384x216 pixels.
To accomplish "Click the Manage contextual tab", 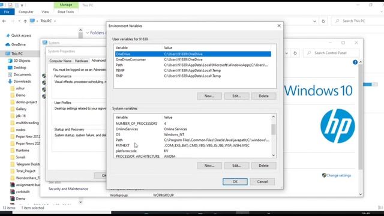I will [x=66, y=5].
